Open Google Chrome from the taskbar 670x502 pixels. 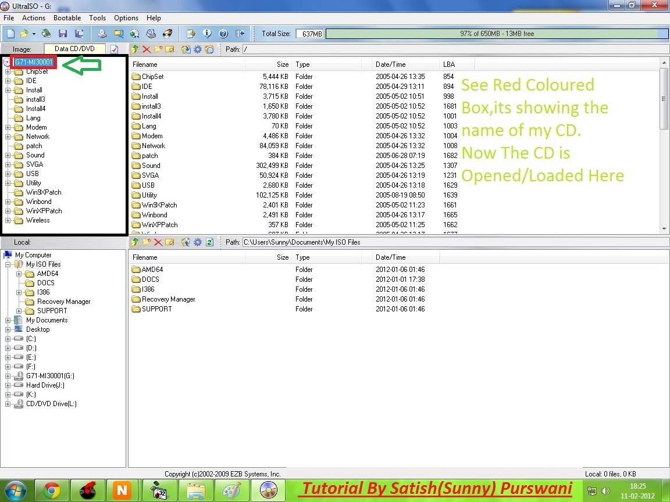[x=51, y=490]
